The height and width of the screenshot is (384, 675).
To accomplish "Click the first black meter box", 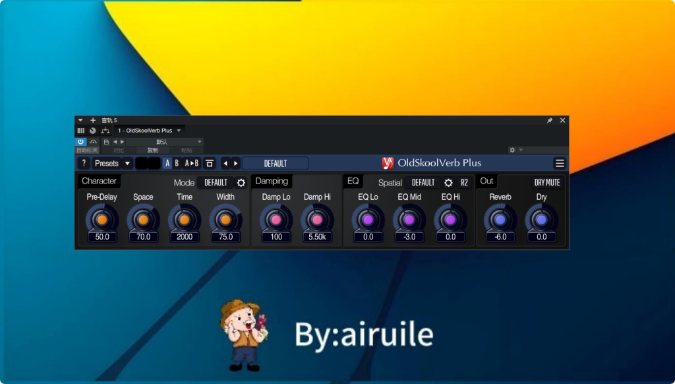I will click(142, 164).
